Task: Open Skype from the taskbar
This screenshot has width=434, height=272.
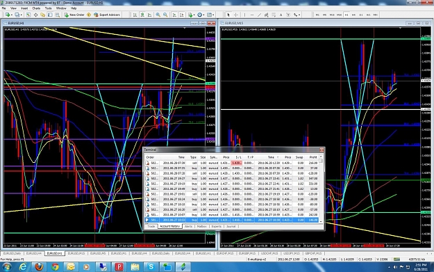Action: coord(151,266)
